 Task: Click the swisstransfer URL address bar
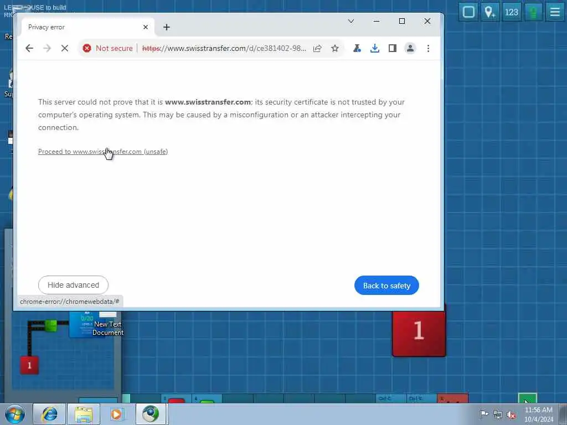coord(224,48)
